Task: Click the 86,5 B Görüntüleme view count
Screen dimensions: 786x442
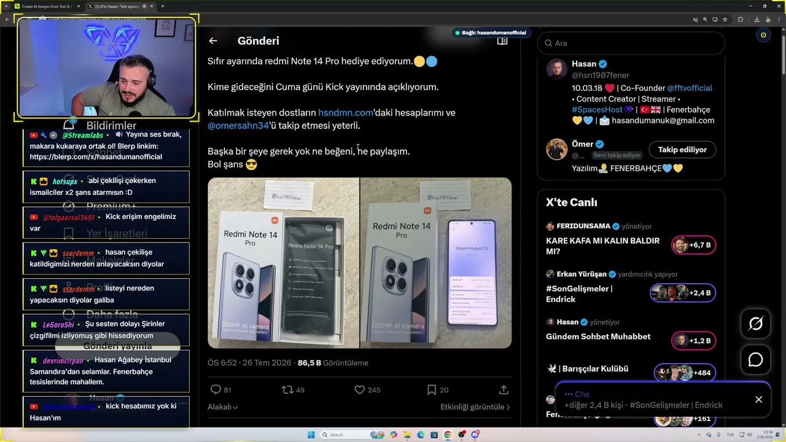Action: (333, 363)
